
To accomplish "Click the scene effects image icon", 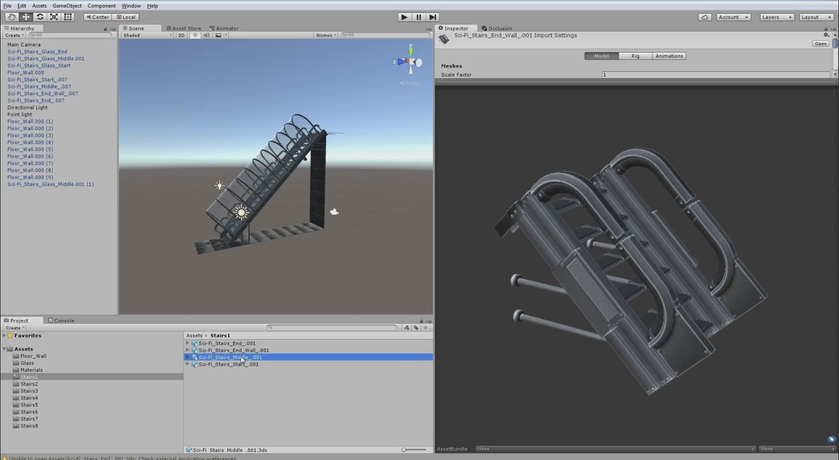I will tap(218, 35).
